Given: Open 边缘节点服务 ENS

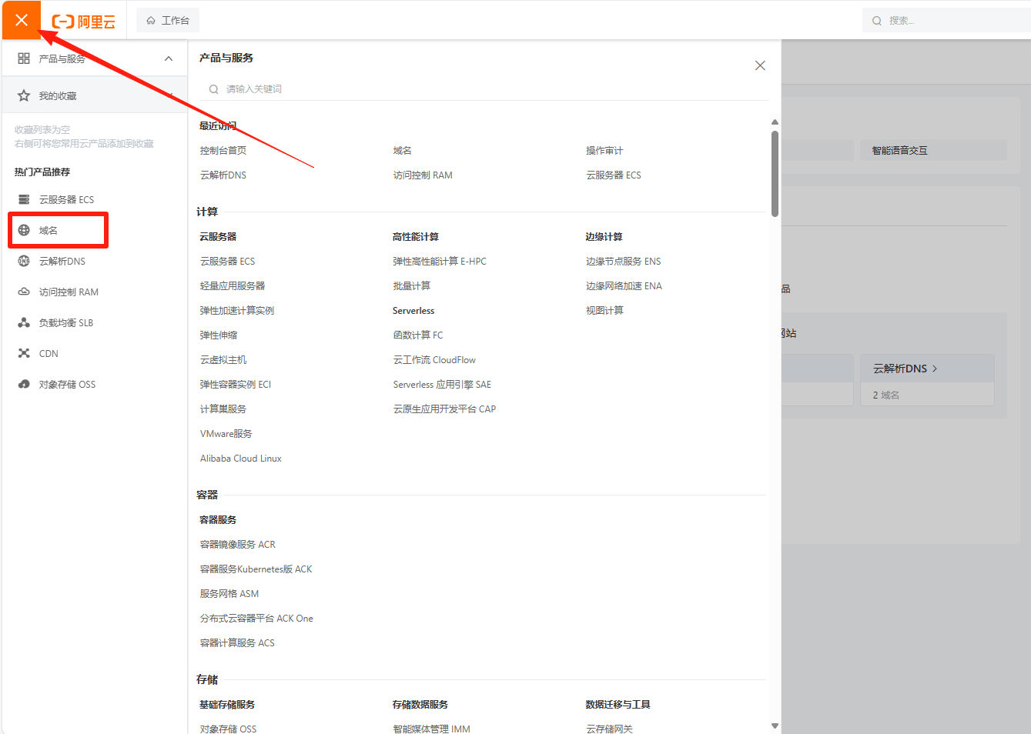Looking at the screenshot, I should (624, 262).
